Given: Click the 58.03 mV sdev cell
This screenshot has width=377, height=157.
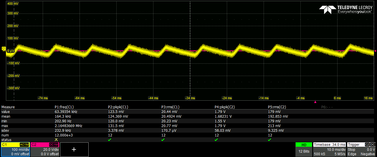Looking at the screenshot, I should coord(222,131).
